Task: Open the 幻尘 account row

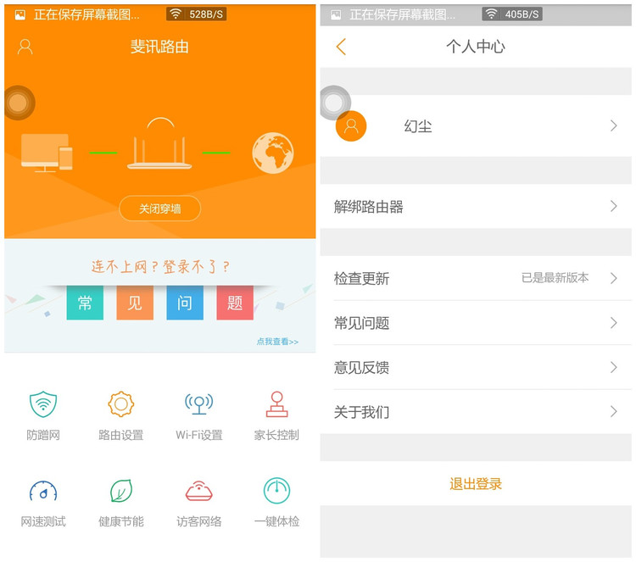Action: (x=476, y=125)
